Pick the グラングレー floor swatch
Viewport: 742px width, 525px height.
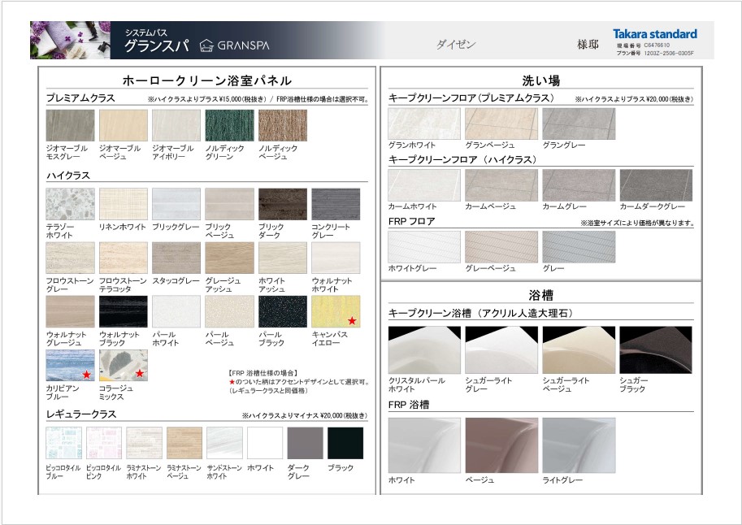579,124
